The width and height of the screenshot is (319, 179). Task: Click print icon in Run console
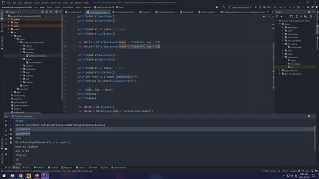[11, 138]
